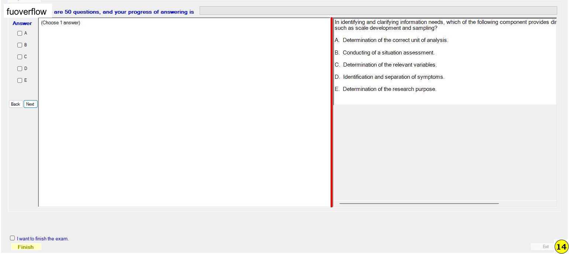
Task: Tick 'I want to finish the exam' checkbox
Action: pos(13,238)
